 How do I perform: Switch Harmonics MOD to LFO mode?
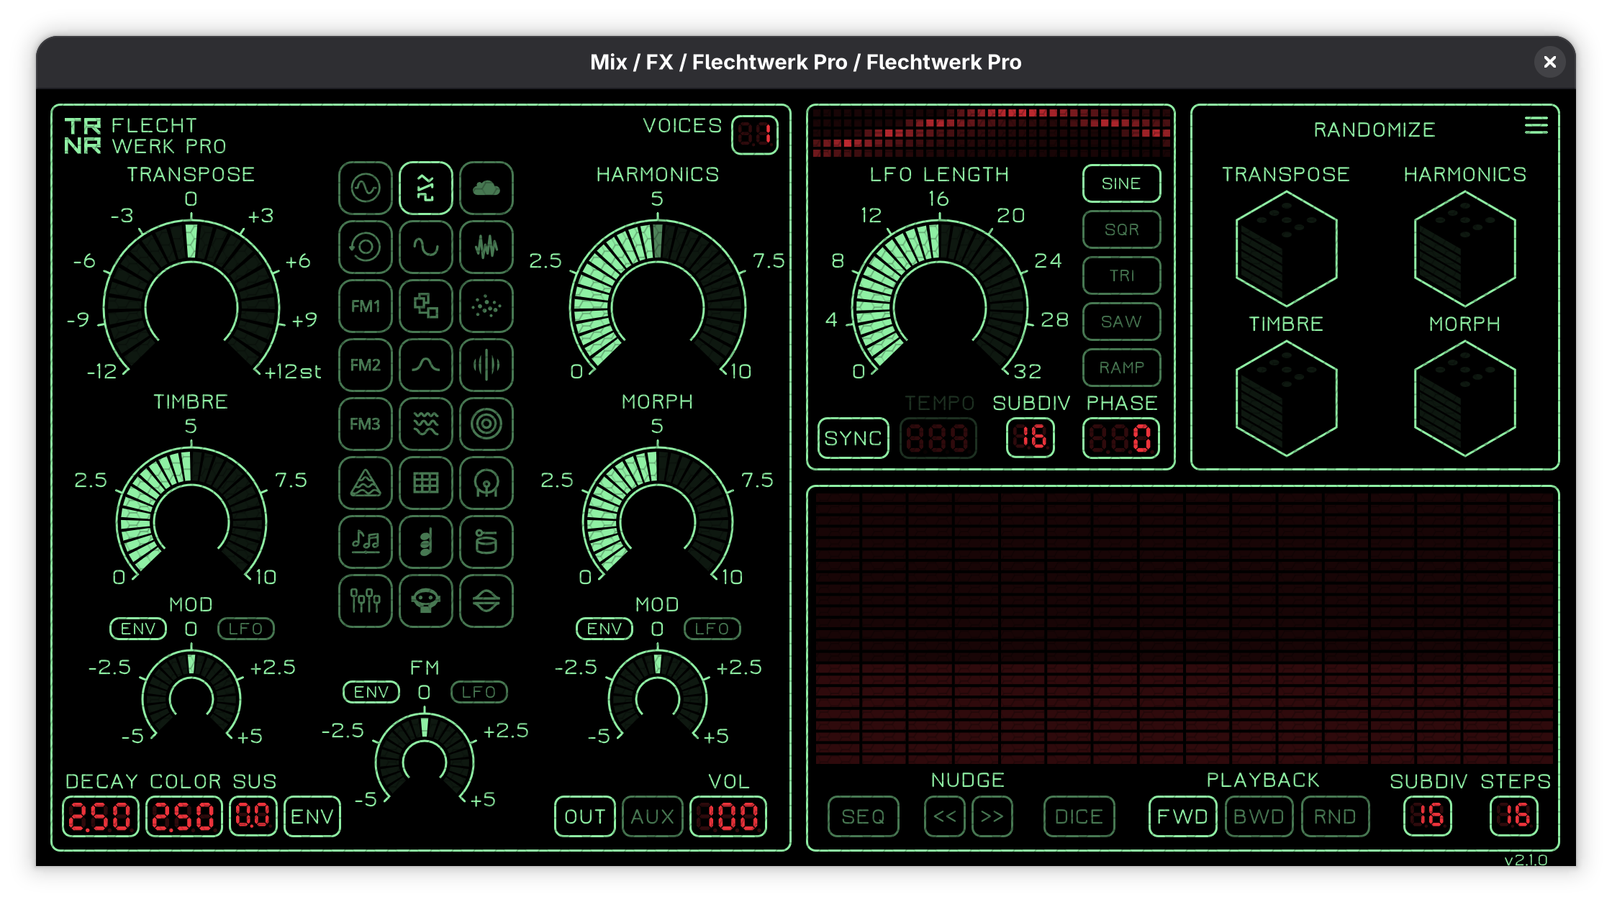(x=711, y=628)
